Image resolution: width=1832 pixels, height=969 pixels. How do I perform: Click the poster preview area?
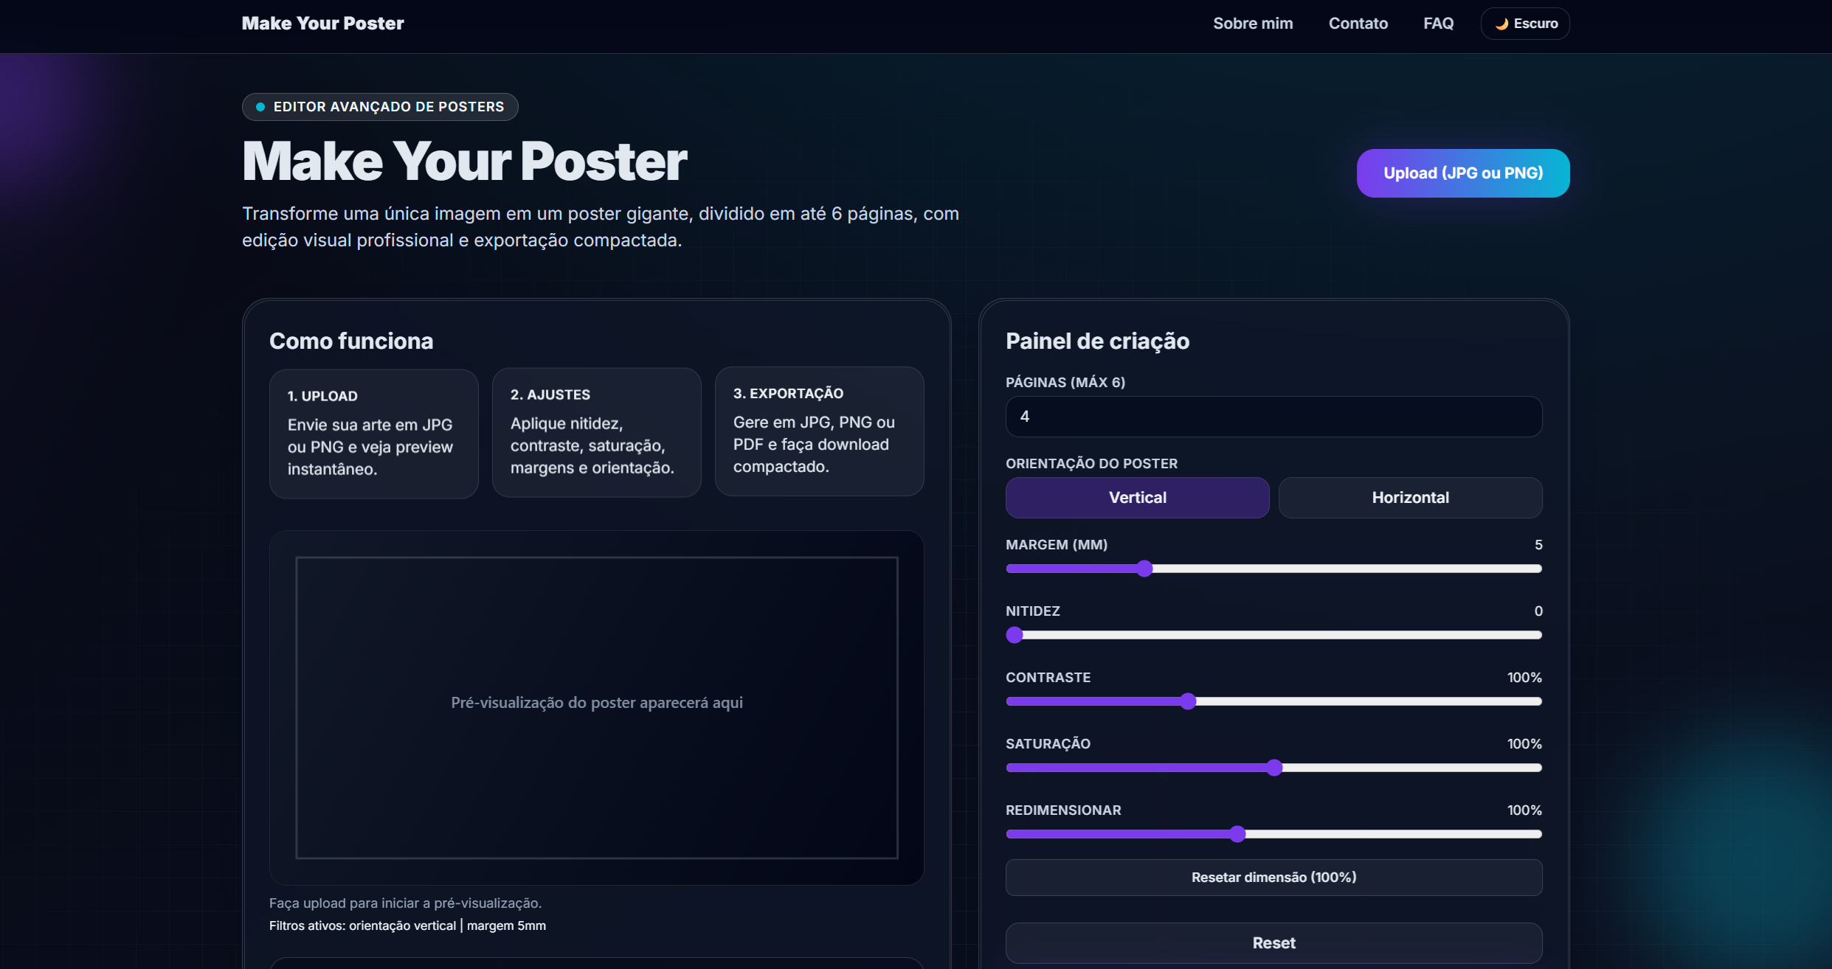[x=596, y=708]
